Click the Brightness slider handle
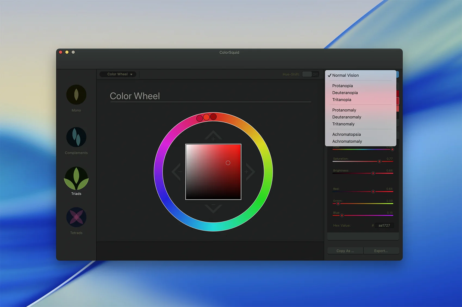462x307 pixels. [x=373, y=173]
